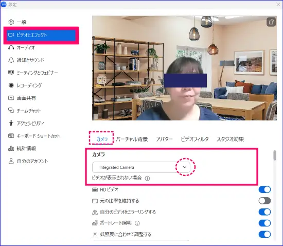Click the keyboard icon for Keyboard Shortcuts
This screenshot has width=283, height=246.
click(11, 136)
